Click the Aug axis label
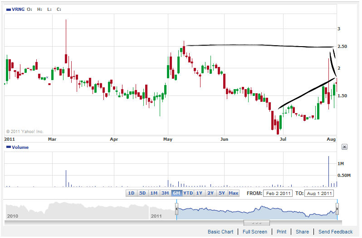 331,139
